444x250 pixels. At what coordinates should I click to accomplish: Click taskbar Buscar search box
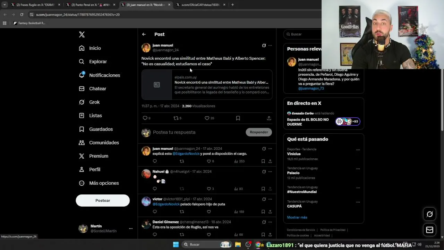(206, 244)
